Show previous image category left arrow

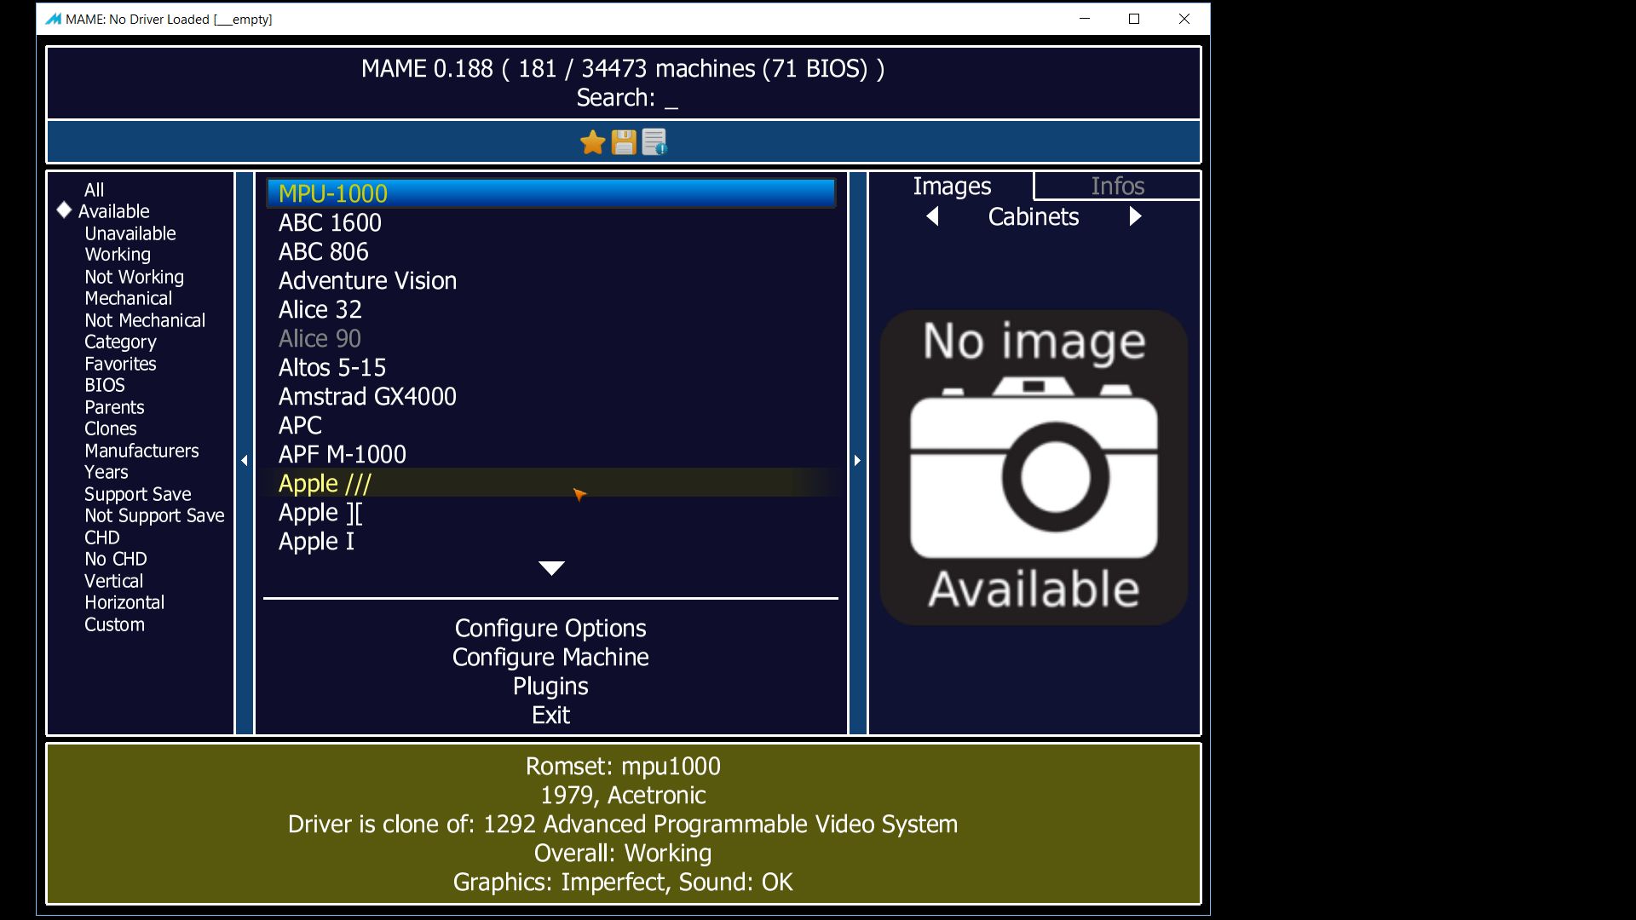[x=933, y=216]
